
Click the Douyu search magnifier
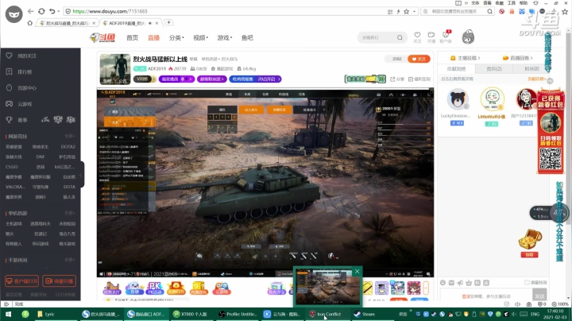click(400, 37)
